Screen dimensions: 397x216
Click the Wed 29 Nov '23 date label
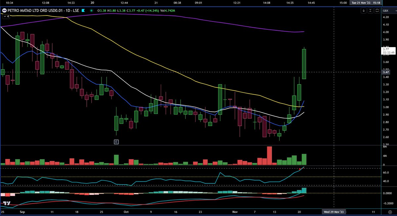coord(334,211)
